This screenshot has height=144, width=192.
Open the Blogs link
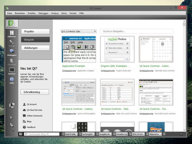[x=29, y=121]
